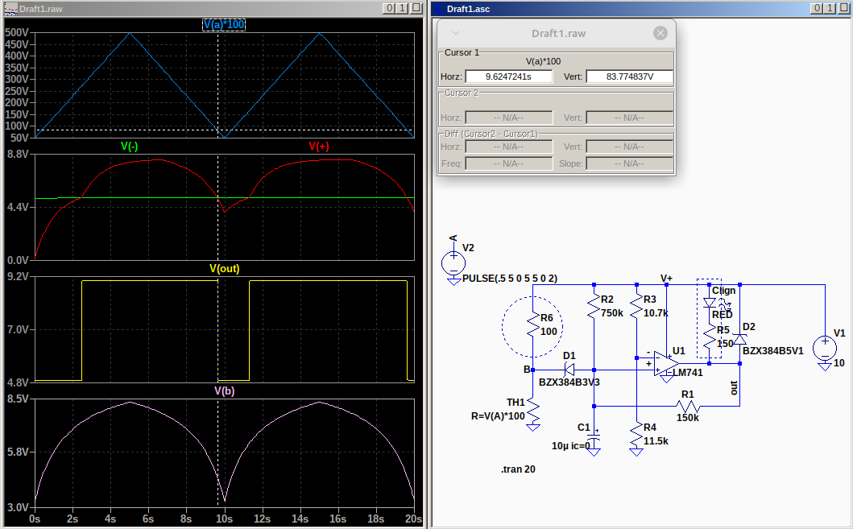
Task: Click Cursor 1 Vert value field
Action: click(x=629, y=76)
